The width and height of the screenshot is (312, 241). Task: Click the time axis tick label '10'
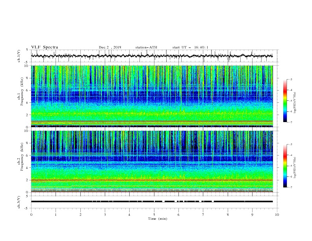(x=277, y=215)
